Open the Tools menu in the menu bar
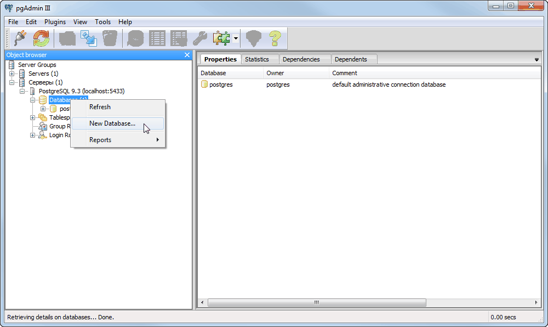This screenshot has height=327, width=548. tap(102, 22)
